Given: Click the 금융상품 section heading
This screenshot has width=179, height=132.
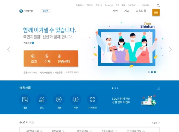Looking at the screenshot, I should [x=25, y=88].
